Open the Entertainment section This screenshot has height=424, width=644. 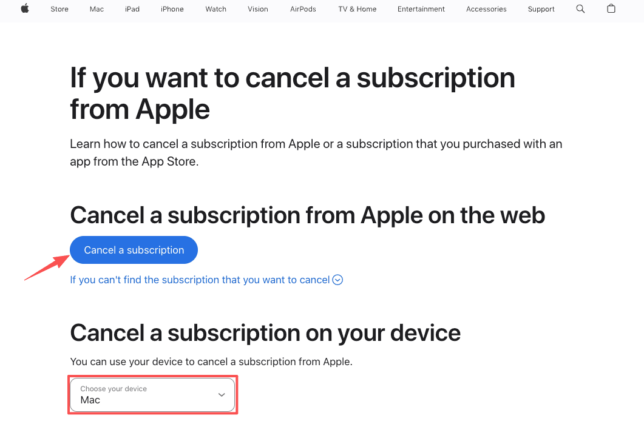421,8
